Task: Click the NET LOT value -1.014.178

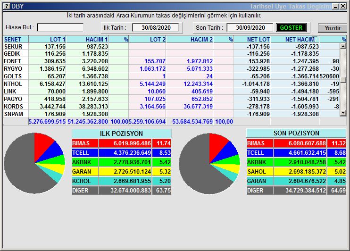Action: pos(256,84)
